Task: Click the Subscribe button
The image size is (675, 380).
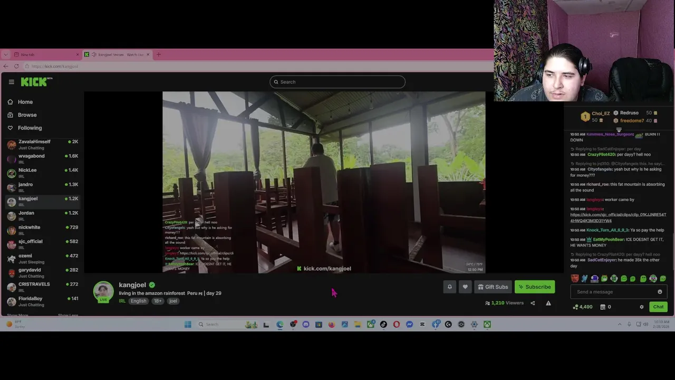Action: pos(535,287)
